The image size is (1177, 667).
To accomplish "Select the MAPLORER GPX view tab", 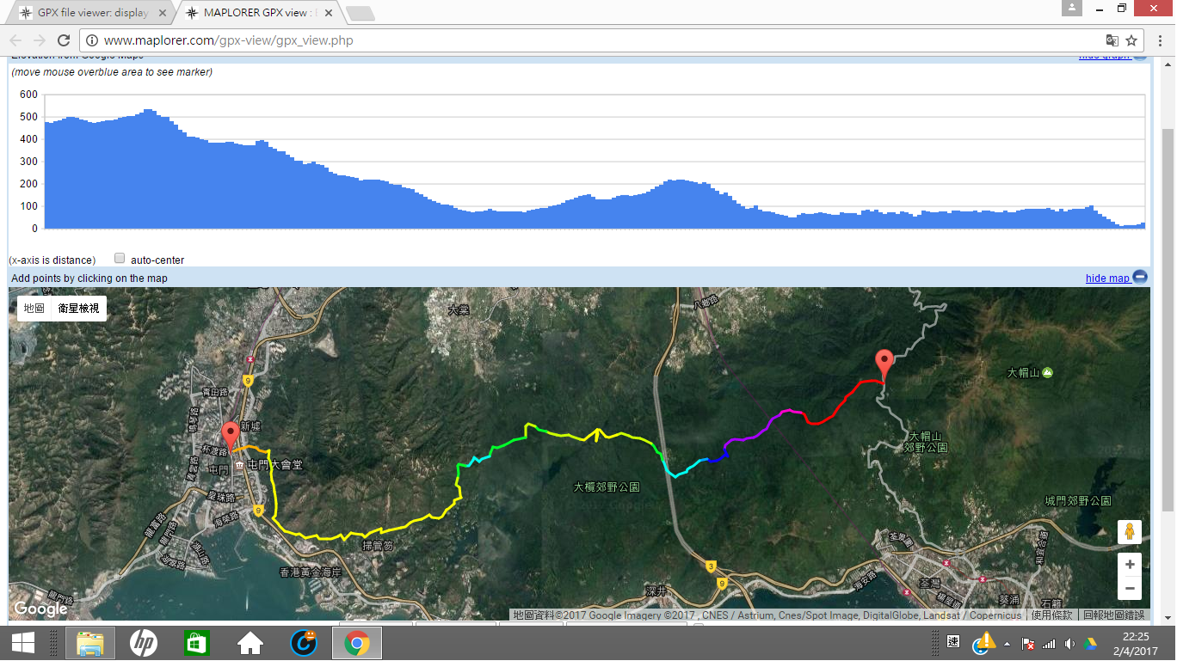I will click(x=259, y=13).
